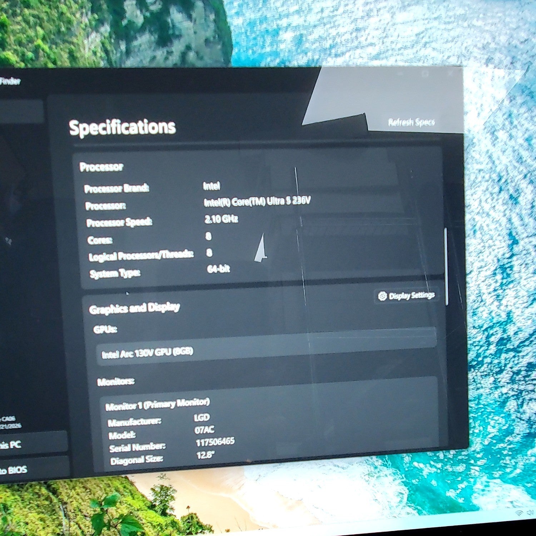Click the Intel(R) Core(TM) Ultra 5 processor name
The width and height of the screenshot is (536, 536).
(x=257, y=202)
